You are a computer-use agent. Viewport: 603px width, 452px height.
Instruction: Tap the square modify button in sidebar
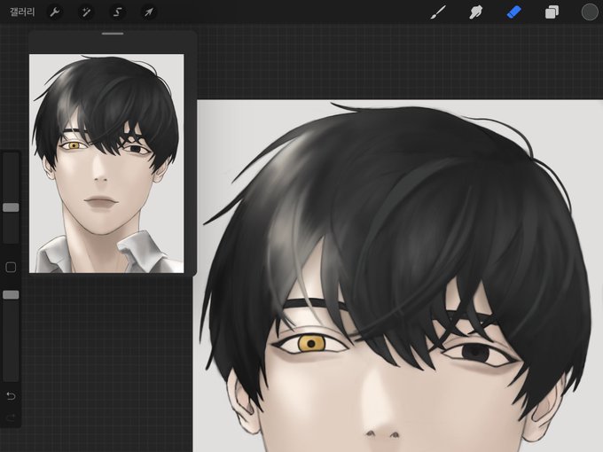[11, 267]
